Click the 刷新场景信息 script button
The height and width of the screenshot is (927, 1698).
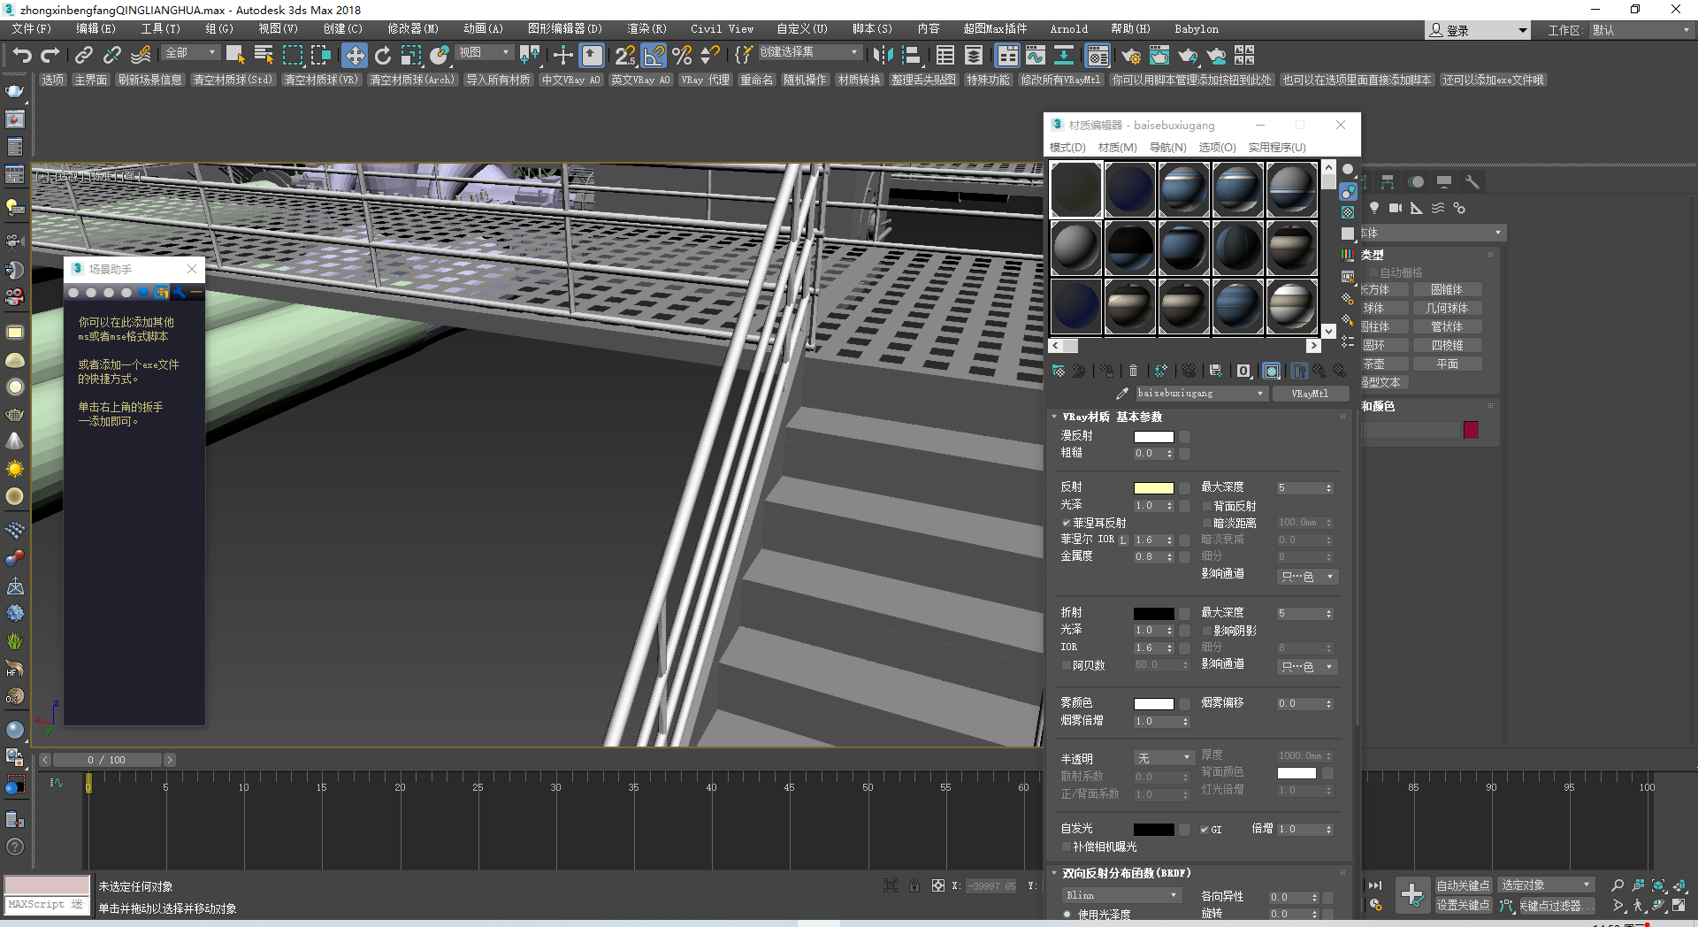(149, 80)
